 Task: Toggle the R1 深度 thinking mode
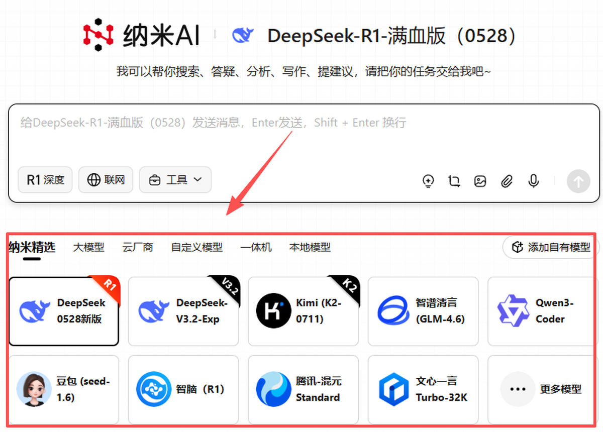45,180
